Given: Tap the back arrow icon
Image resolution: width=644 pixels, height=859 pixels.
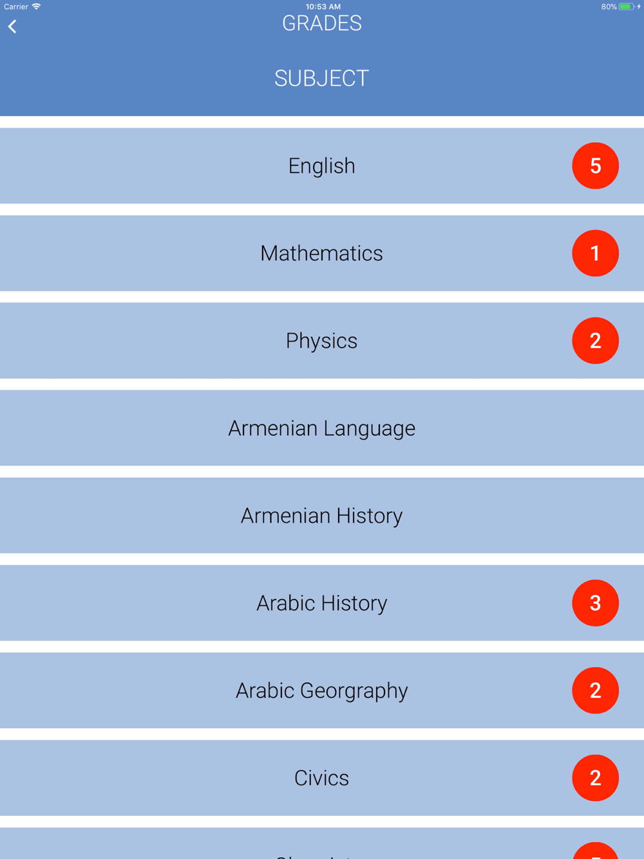Looking at the screenshot, I should [12, 26].
